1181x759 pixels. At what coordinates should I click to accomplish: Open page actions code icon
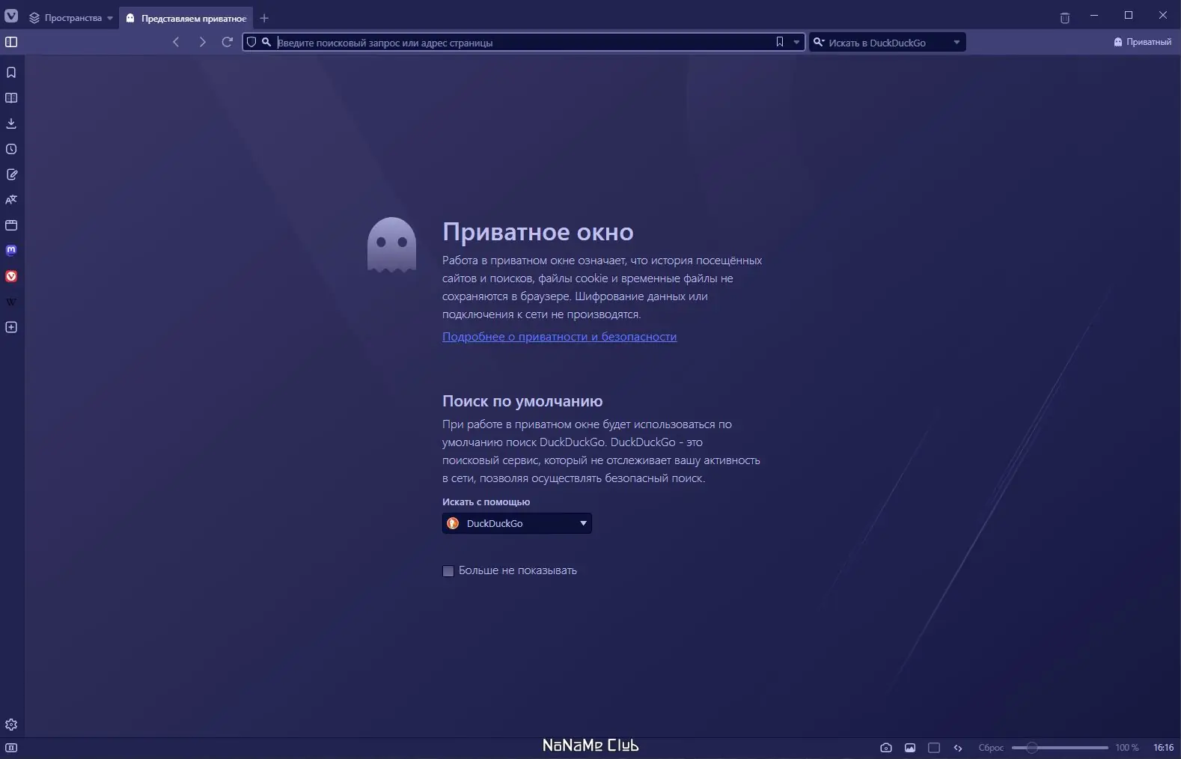click(x=958, y=748)
